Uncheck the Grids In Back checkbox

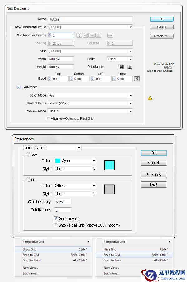coord(56,219)
